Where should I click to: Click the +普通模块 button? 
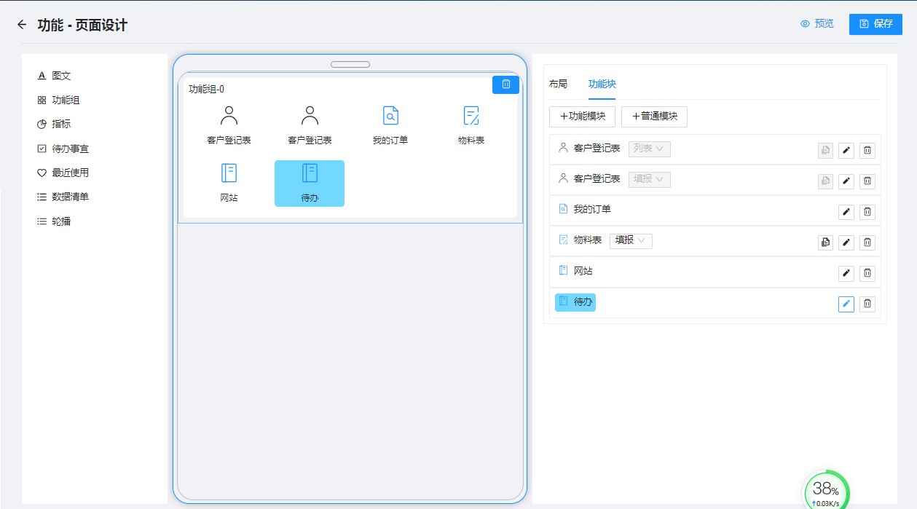tap(654, 117)
